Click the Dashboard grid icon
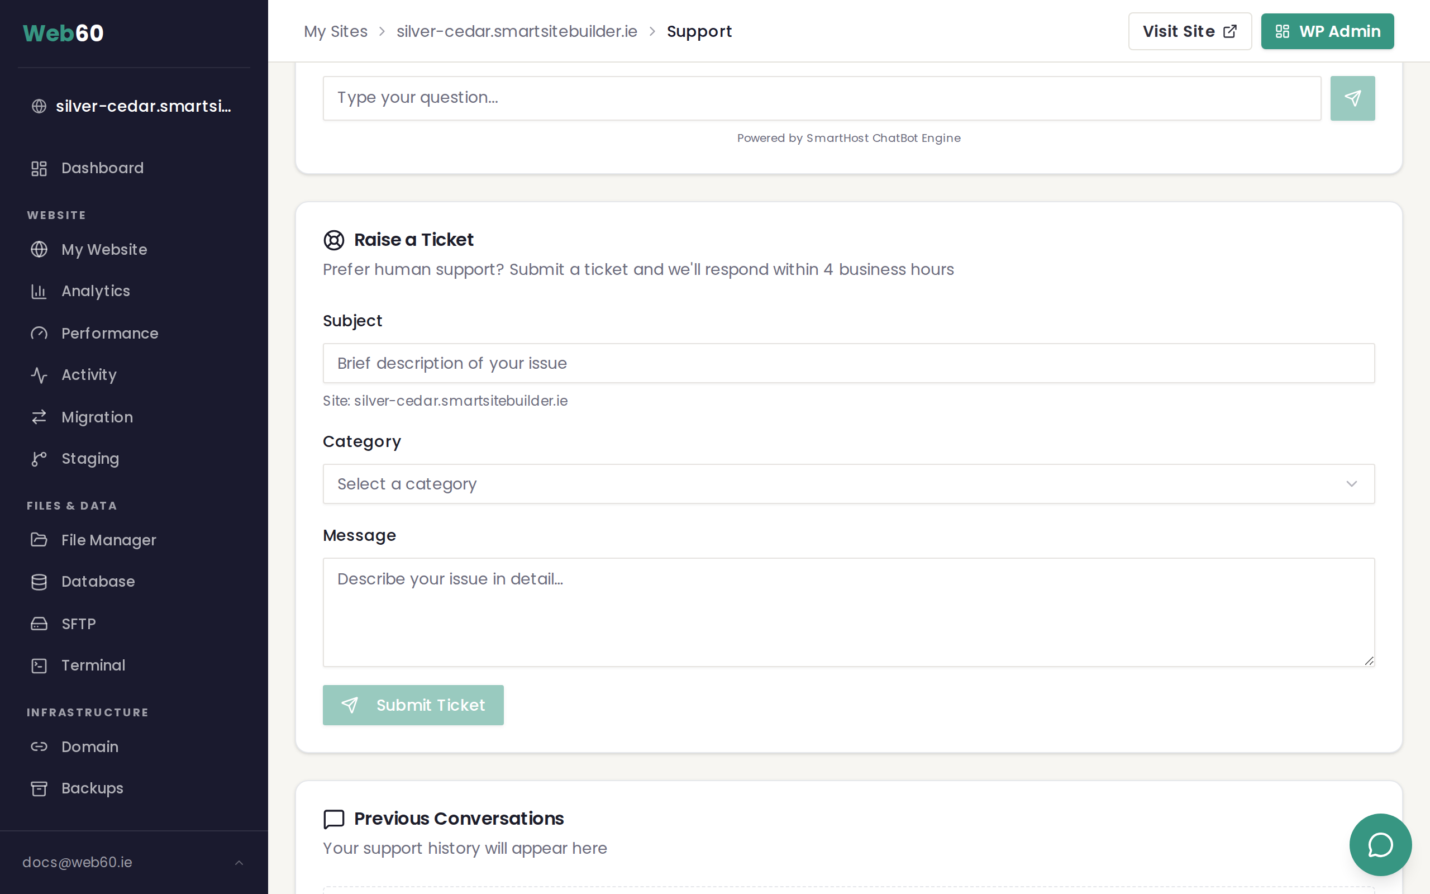1430x894 pixels. coord(39,169)
